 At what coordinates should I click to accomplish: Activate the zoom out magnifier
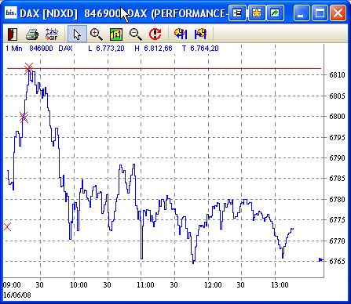pos(135,34)
